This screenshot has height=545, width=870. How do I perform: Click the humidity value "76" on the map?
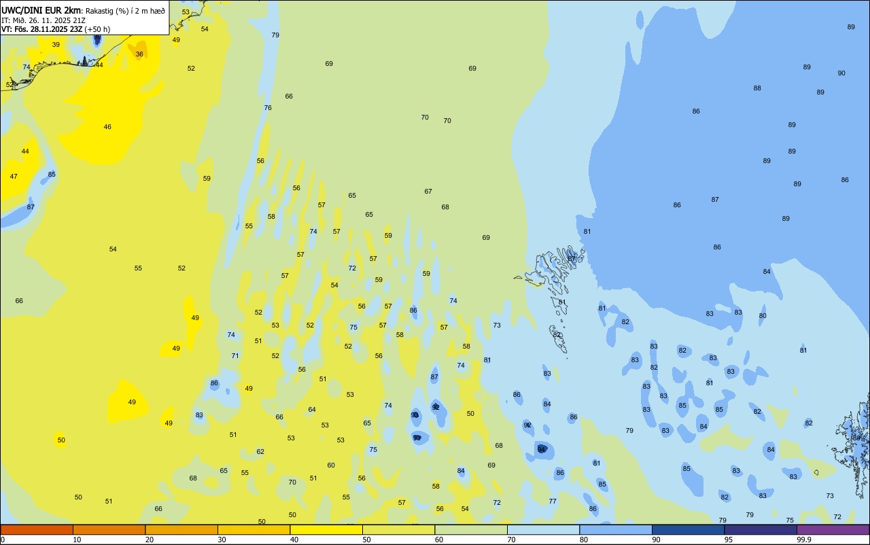(x=268, y=107)
